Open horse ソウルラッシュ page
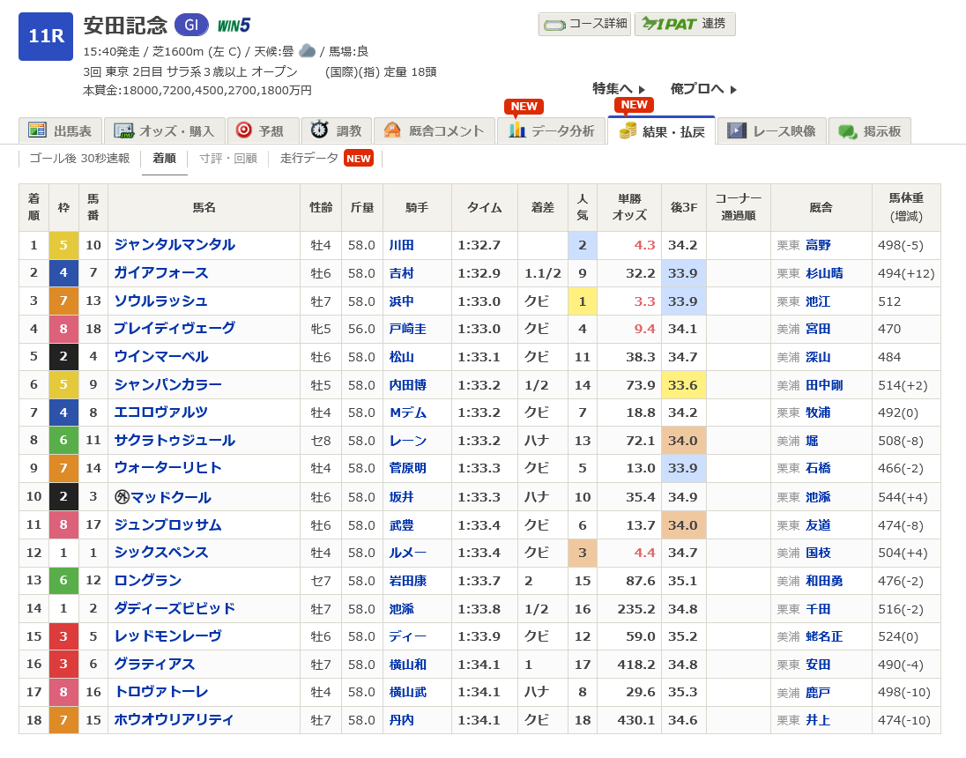Viewport: 966px width, 758px height. coord(161,301)
